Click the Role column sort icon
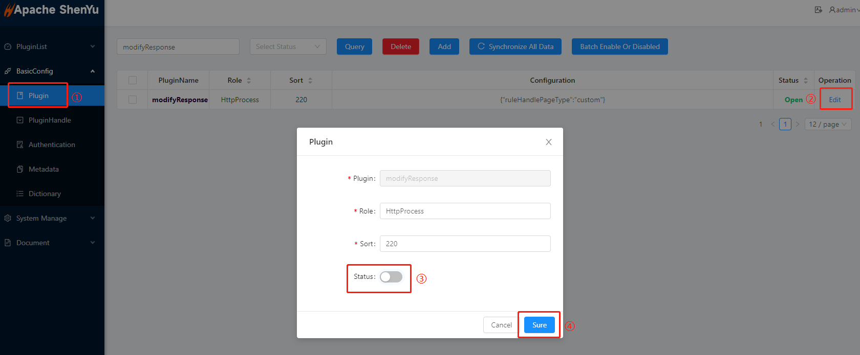This screenshot has width=860, height=355. point(249,81)
